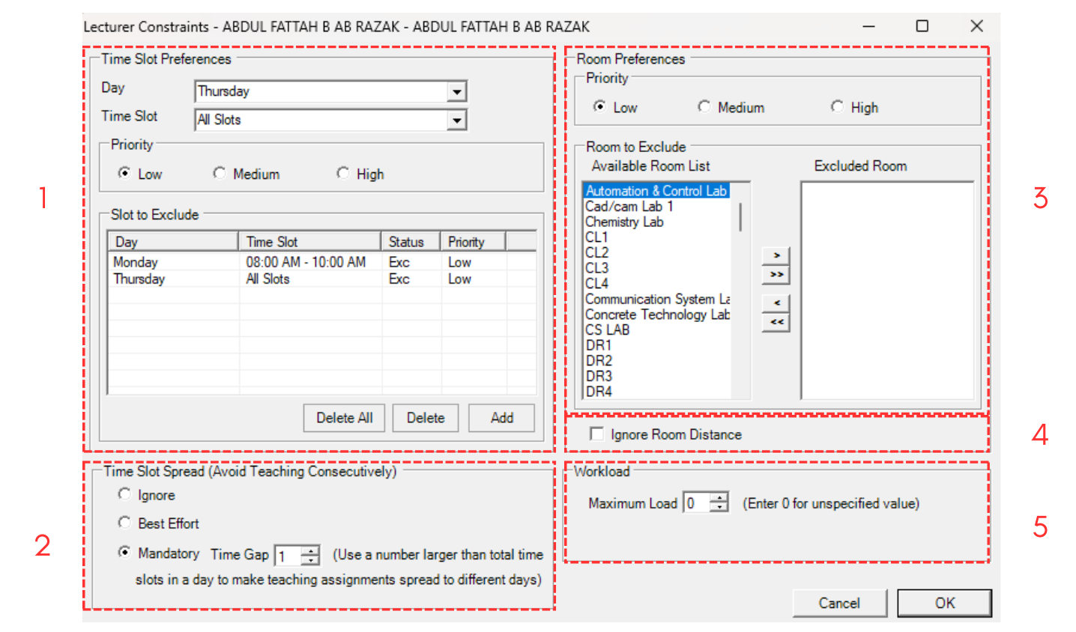This screenshot has width=1076, height=632.
Task: Click the single right arrow move button
Action: [776, 255]
